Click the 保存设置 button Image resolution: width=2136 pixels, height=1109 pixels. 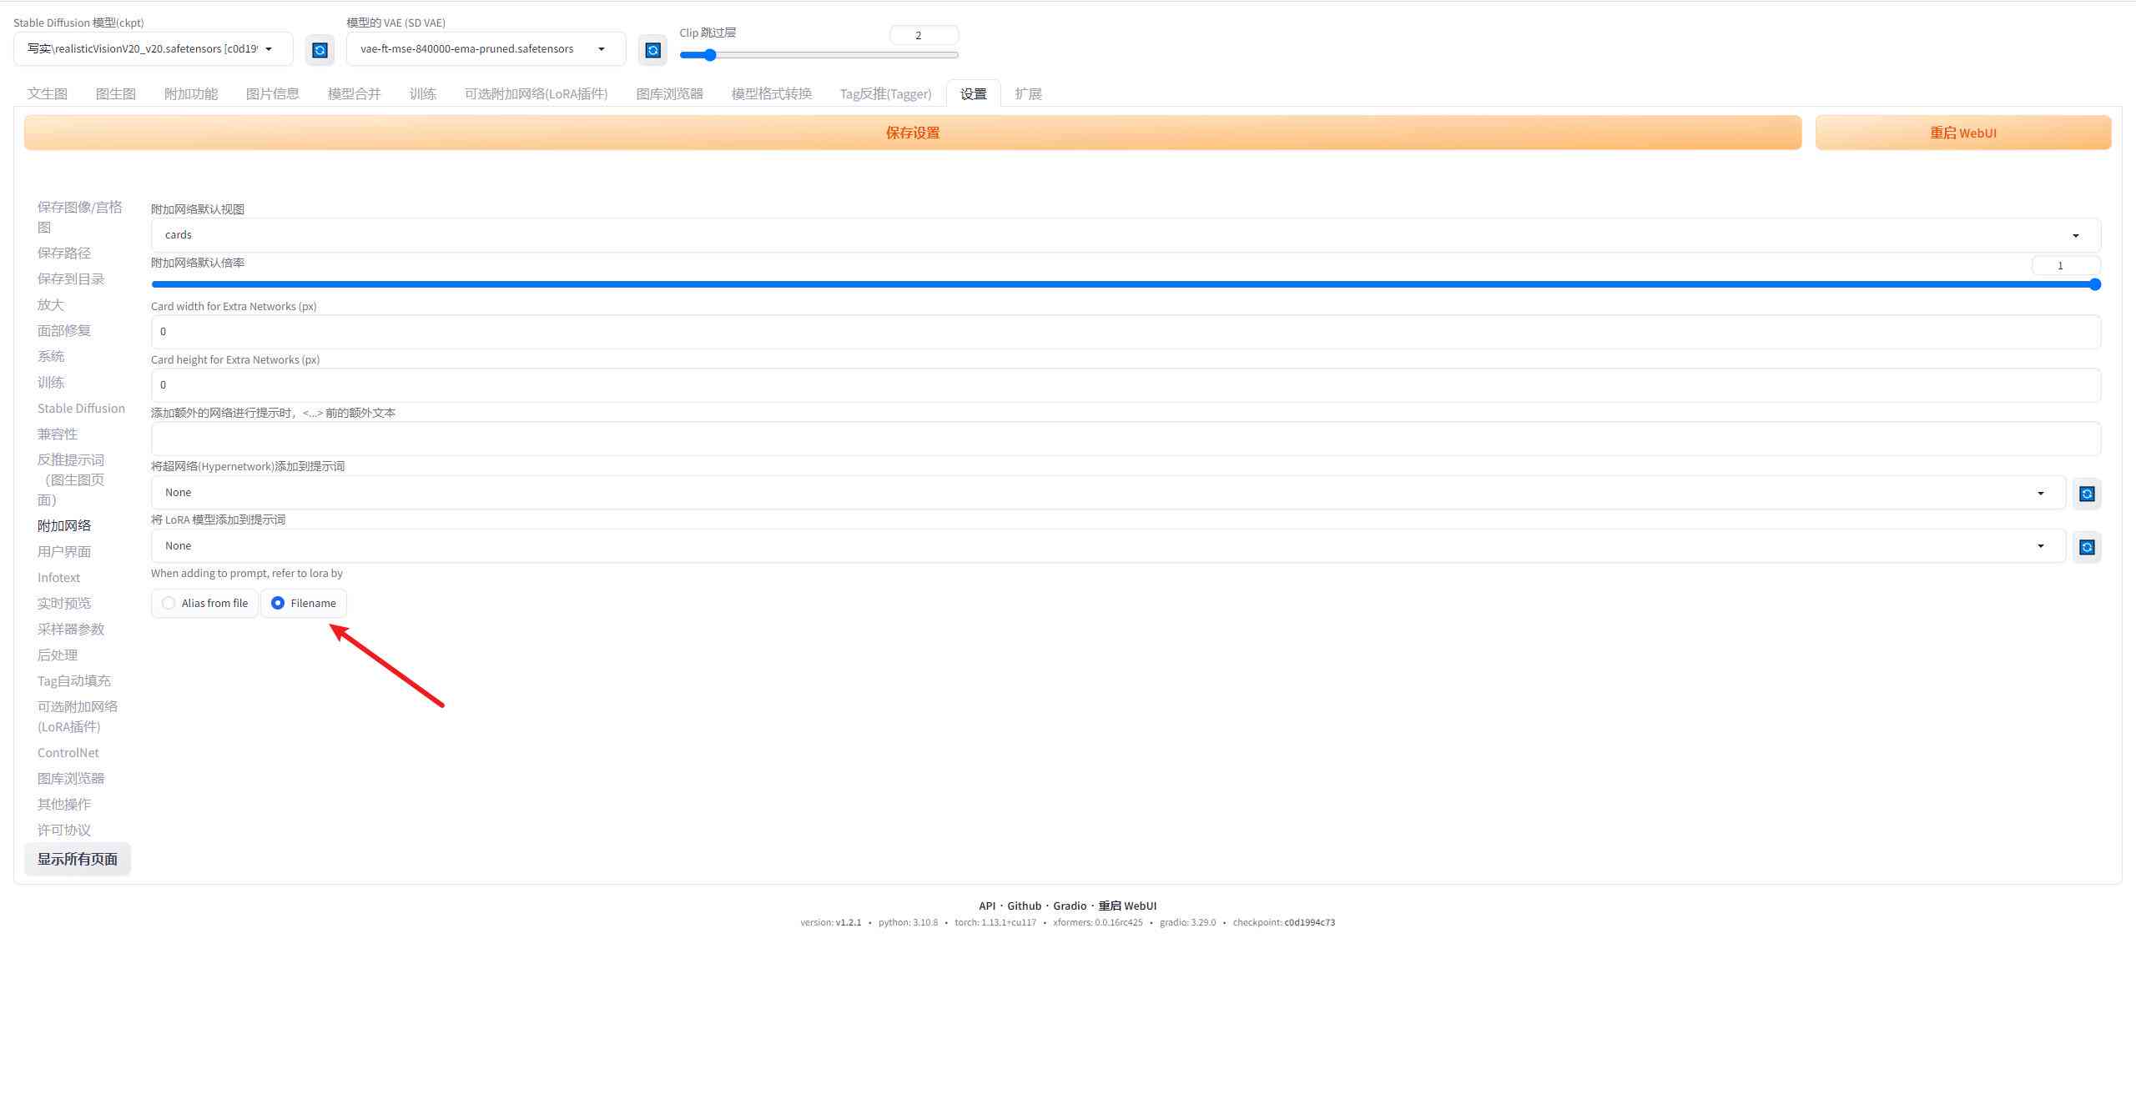pyautogui.click(x=914, y=133)
